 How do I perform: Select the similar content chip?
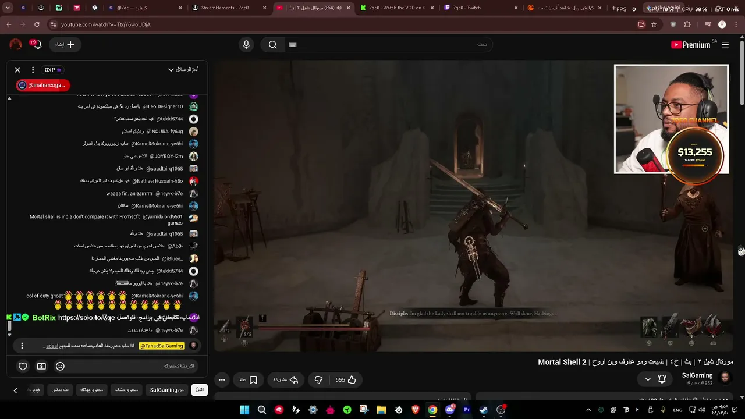(126, 390)
